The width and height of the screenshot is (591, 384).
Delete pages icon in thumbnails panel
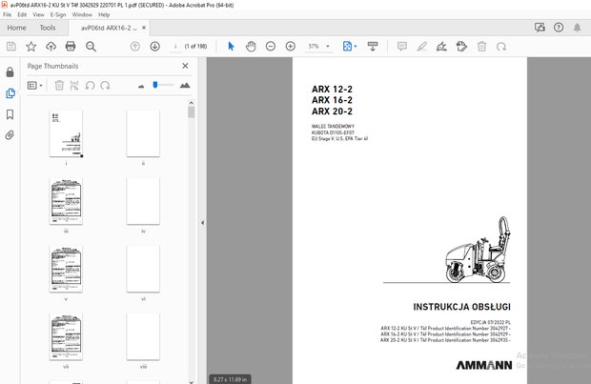pos(59,86)
